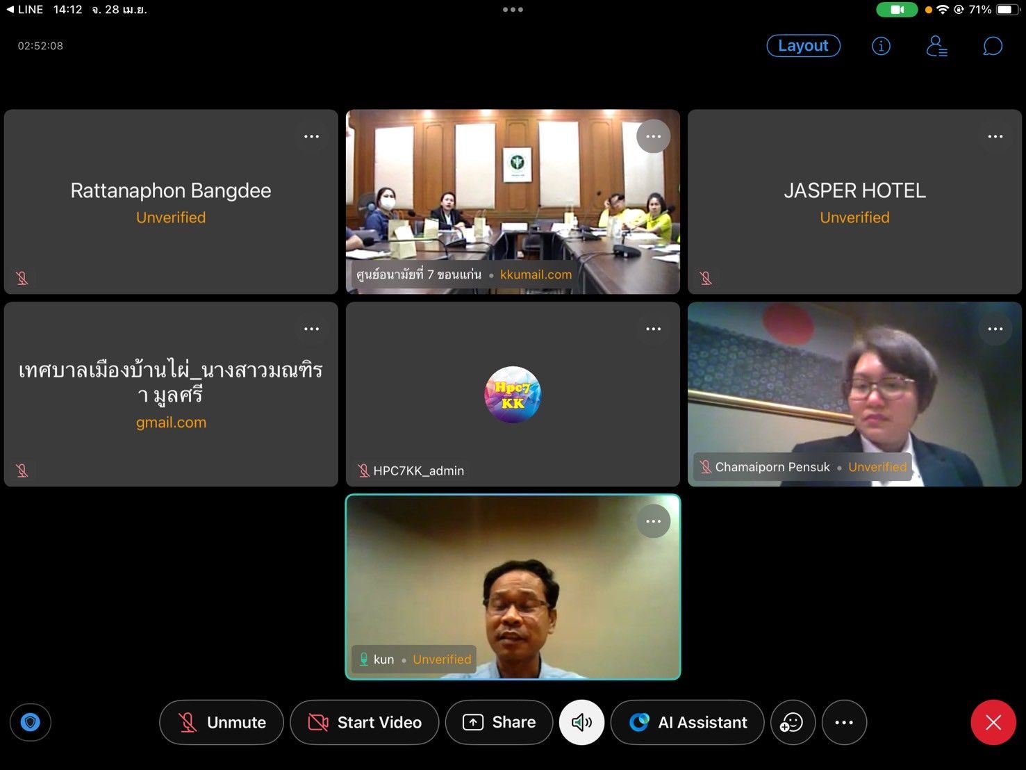Screen dimensions: 1026x770
Task: Click the Unverified label beside kun
Action: (442, 660)
